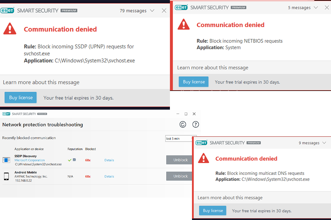Click 'AMPAK Technology, Inc.' vendor text
The height and width of the screenshot is (220, 331).
click(x=31, y=176)
